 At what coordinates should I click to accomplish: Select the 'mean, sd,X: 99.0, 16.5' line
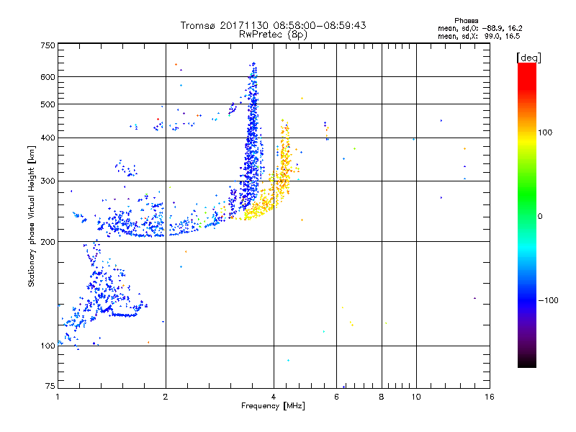tap(479, 36)
